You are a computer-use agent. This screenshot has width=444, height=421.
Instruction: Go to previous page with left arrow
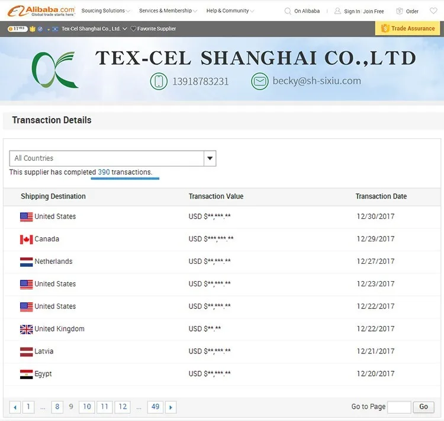coord(15,407)
